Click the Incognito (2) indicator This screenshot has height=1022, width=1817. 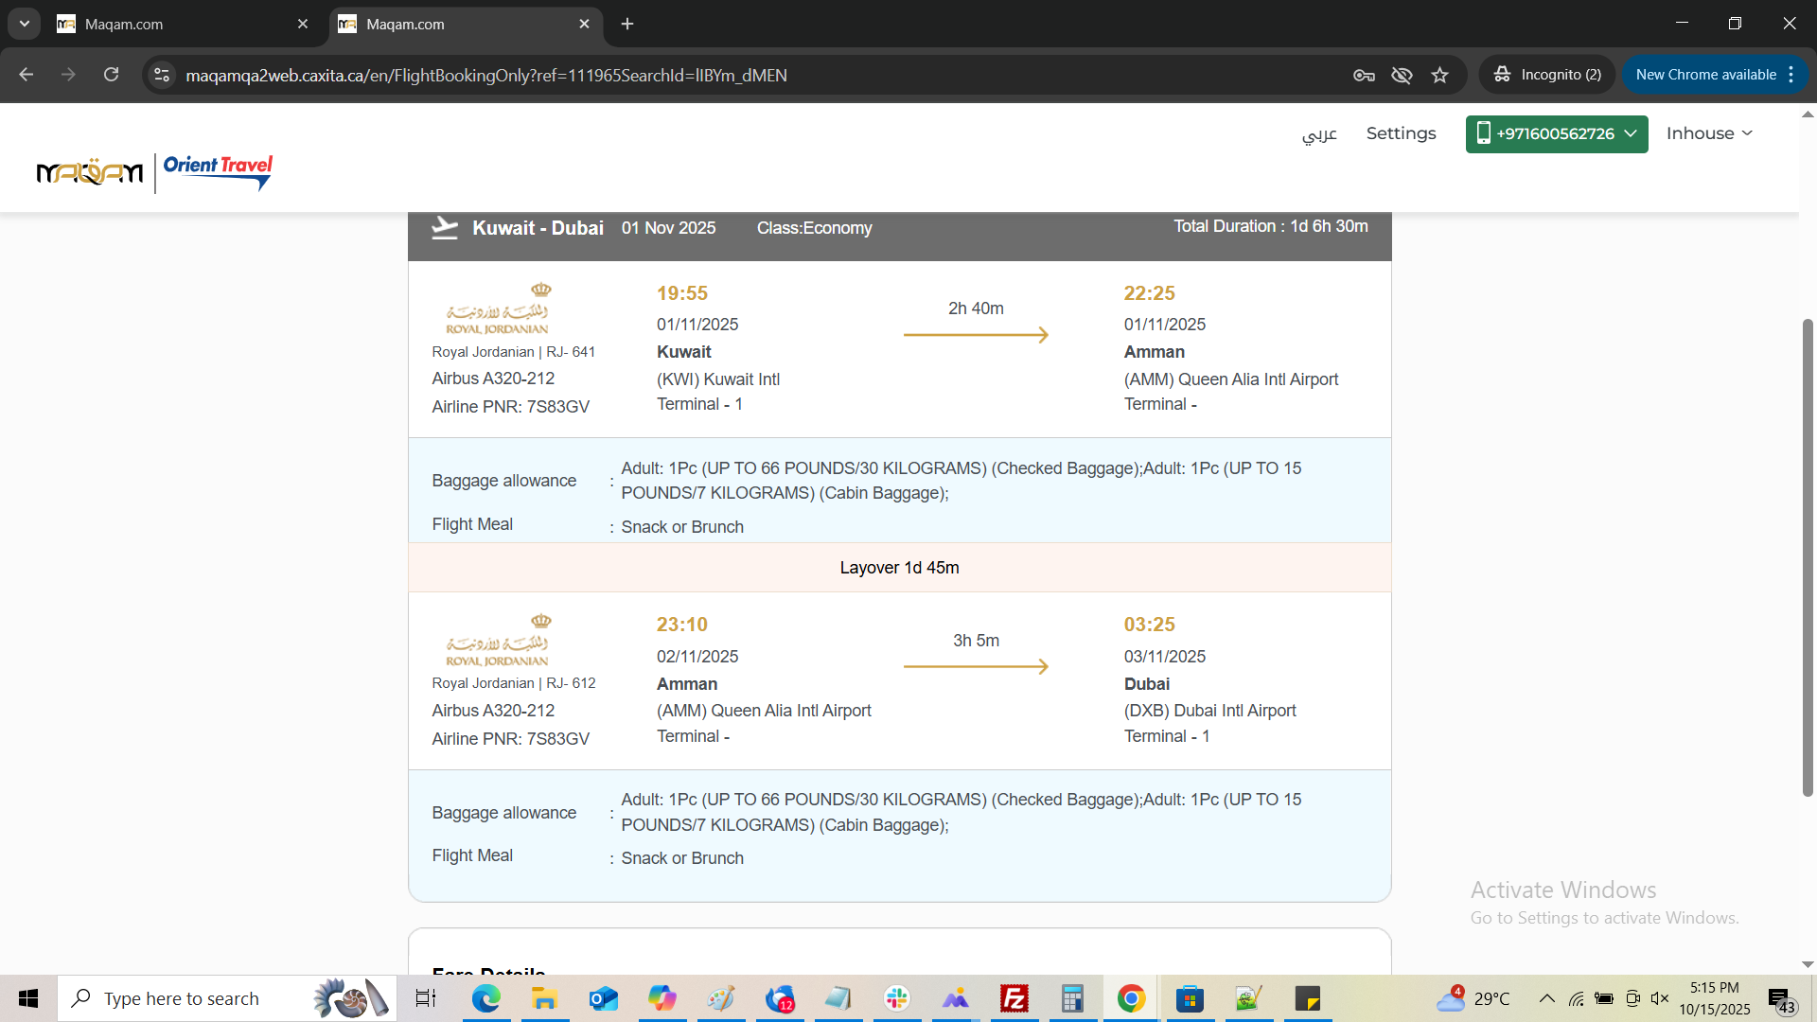1548,75
